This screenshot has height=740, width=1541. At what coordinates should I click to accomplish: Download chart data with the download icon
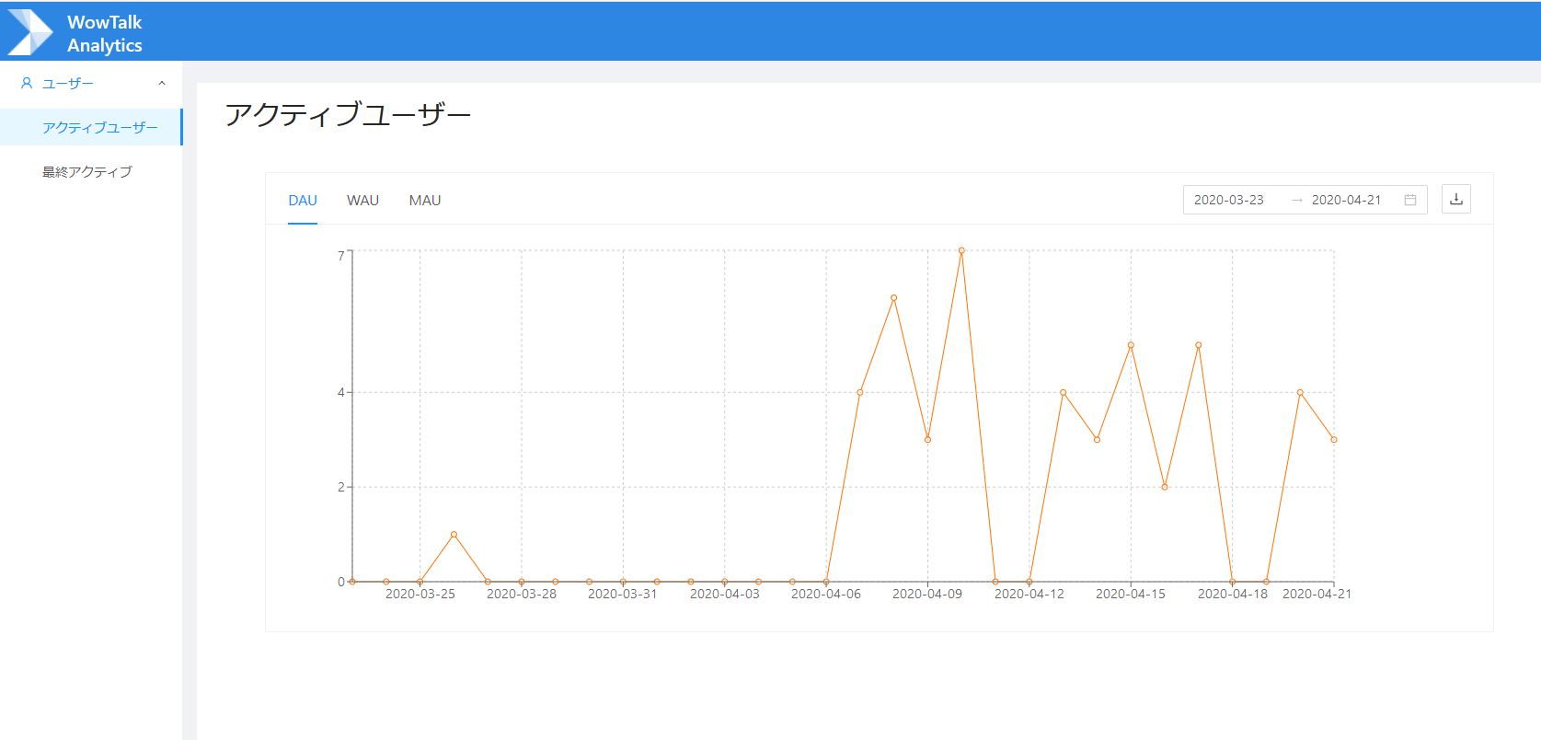tap(1455, 200)
